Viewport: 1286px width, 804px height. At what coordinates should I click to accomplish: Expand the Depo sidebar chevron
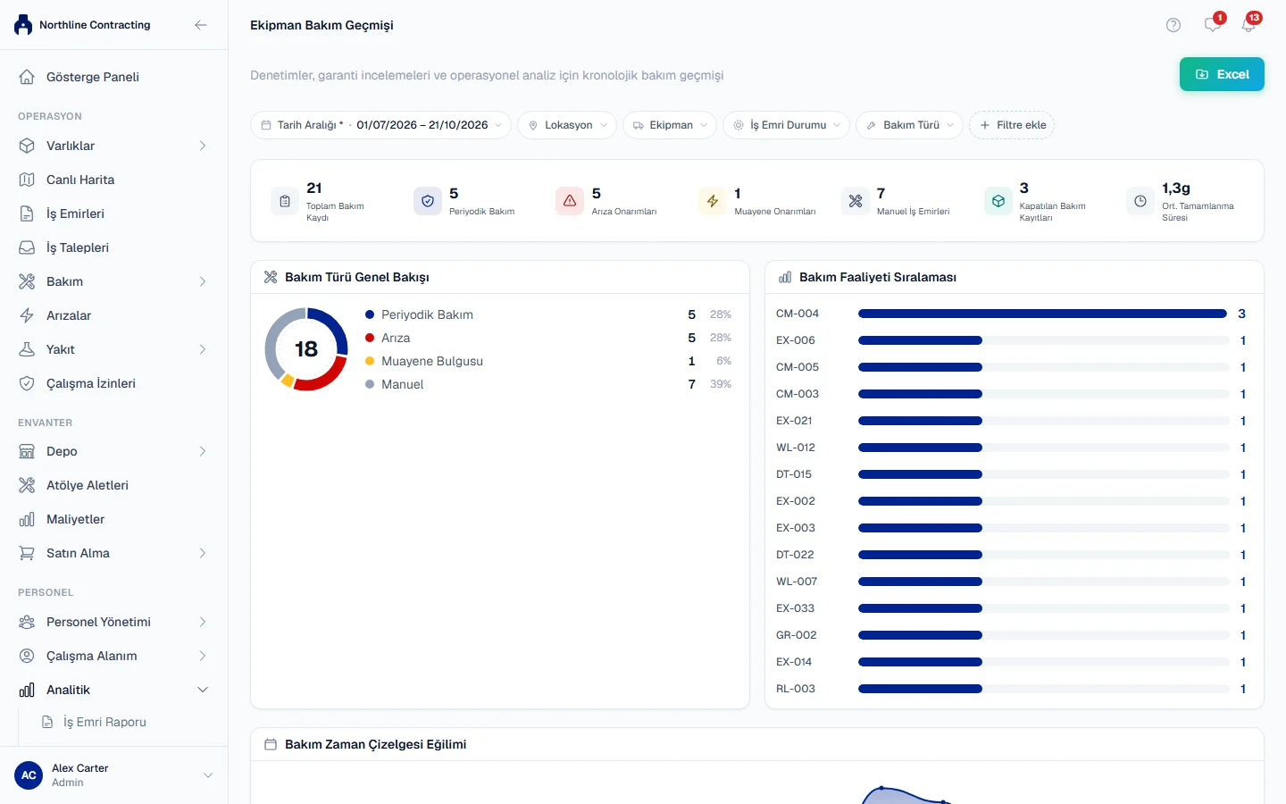(x=203, y=451)
